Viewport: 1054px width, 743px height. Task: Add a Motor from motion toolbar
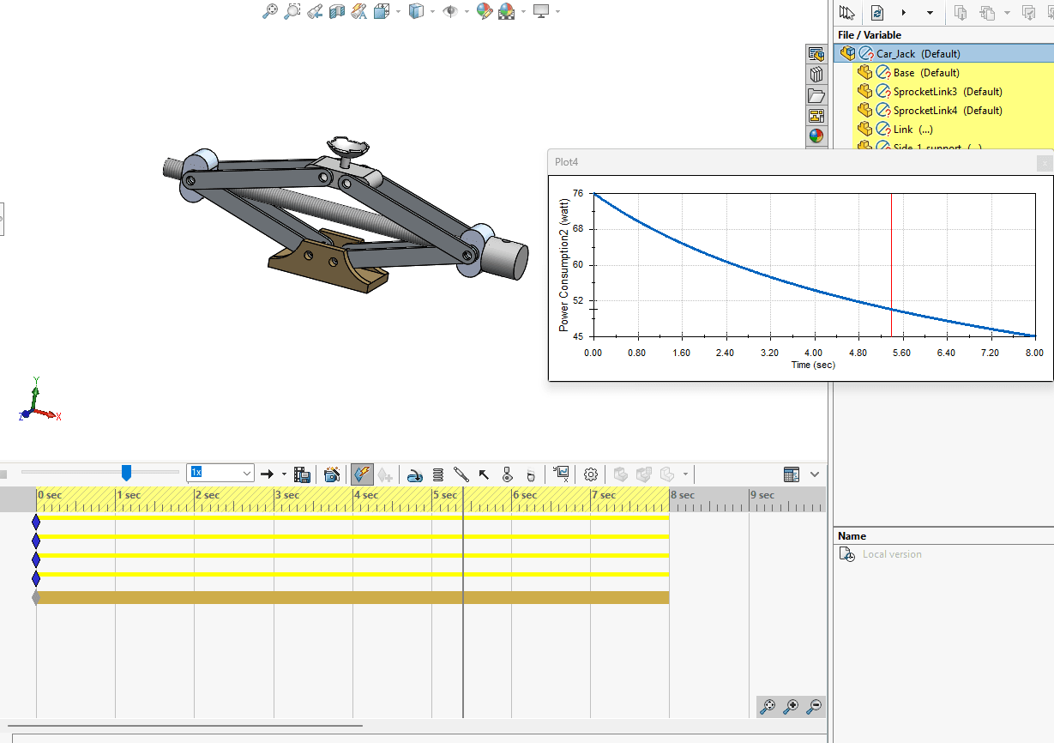(415, 474)
